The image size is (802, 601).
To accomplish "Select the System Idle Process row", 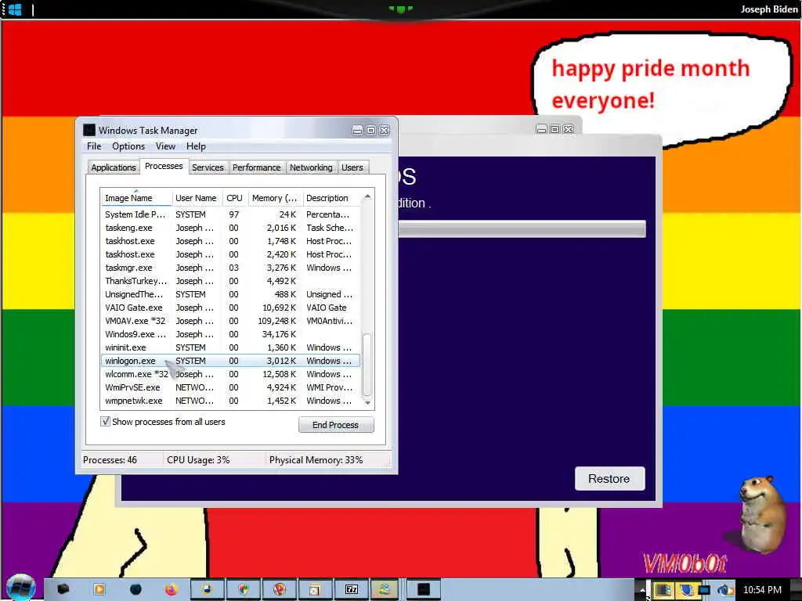I will point(230,214).
